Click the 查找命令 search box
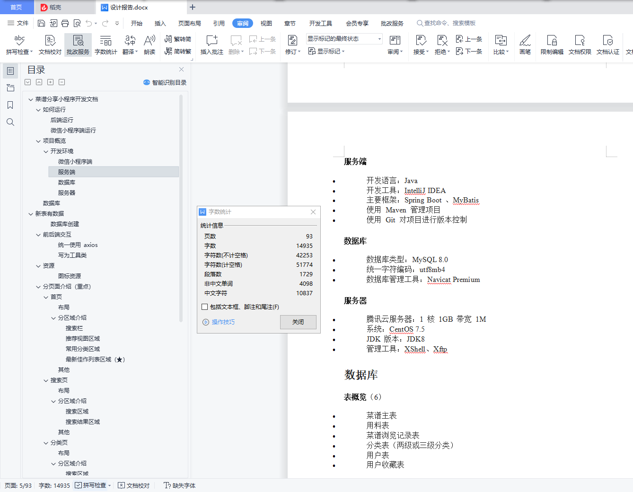 pos(446,23)
